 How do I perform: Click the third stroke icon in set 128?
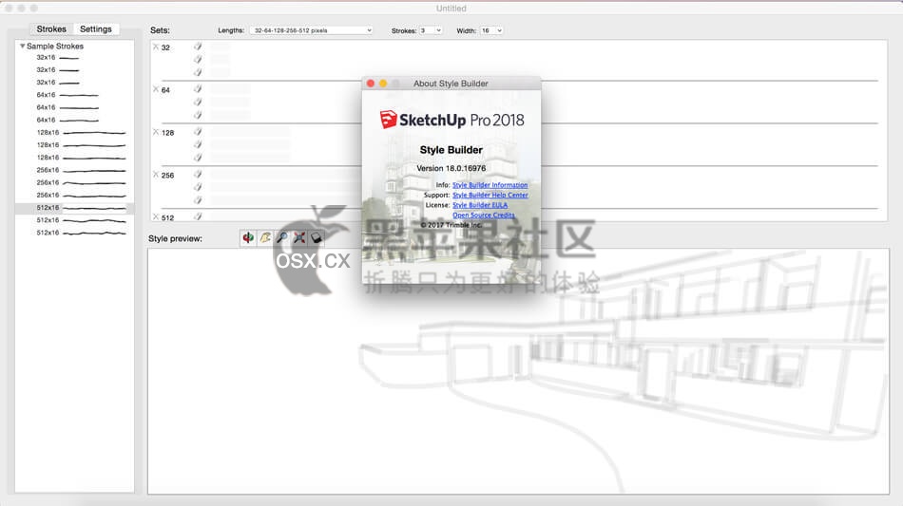point(198,158)
